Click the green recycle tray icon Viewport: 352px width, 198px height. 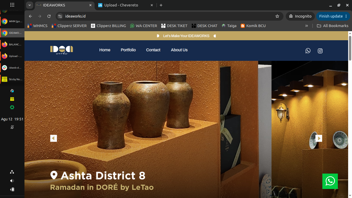[12, 107]
